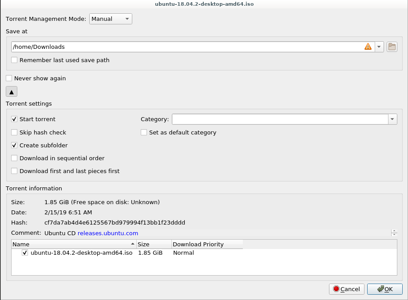
Task: Select Normal priority cell for iso file
Action: [x=183, y=253]
